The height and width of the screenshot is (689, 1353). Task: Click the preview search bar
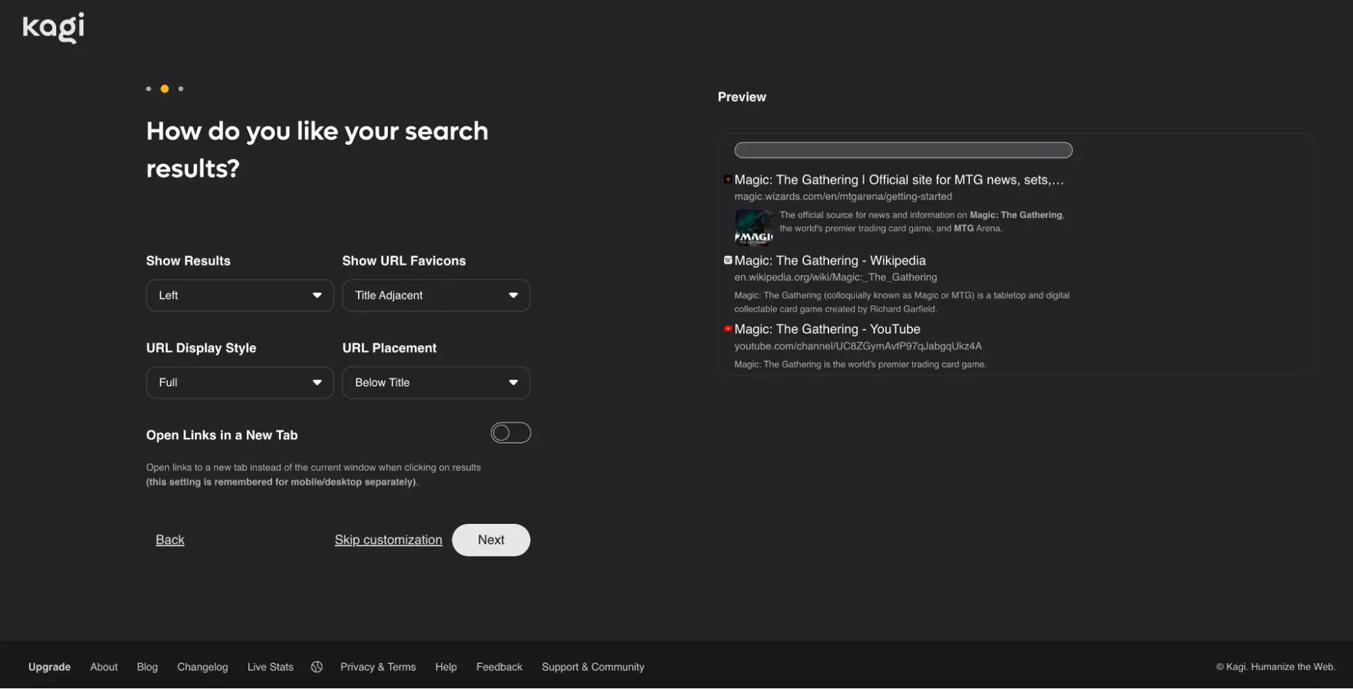tap(903, 150)
